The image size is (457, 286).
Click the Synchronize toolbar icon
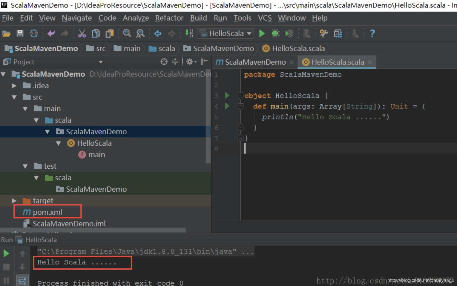click(x=34, y=33)
